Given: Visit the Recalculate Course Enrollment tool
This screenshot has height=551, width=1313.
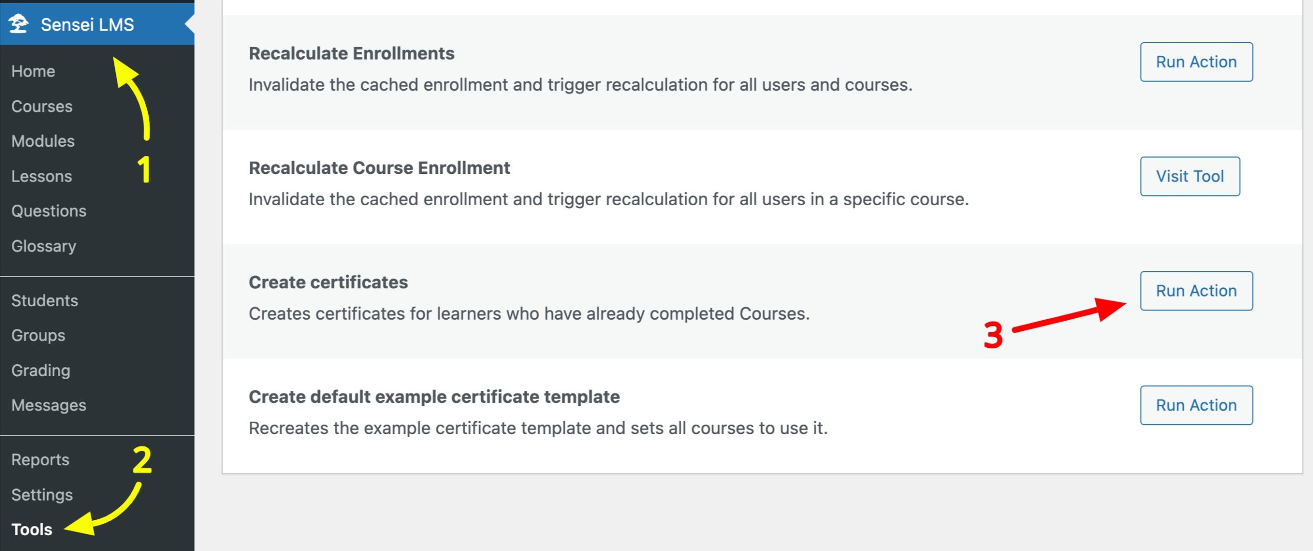Looking at the screenshot, I should (x=1189, y=176).
